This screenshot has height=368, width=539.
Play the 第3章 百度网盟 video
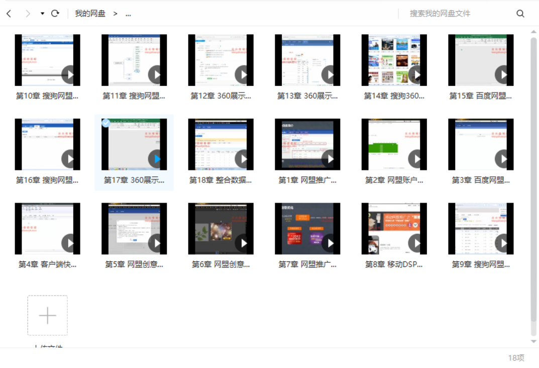click(503, 158)
